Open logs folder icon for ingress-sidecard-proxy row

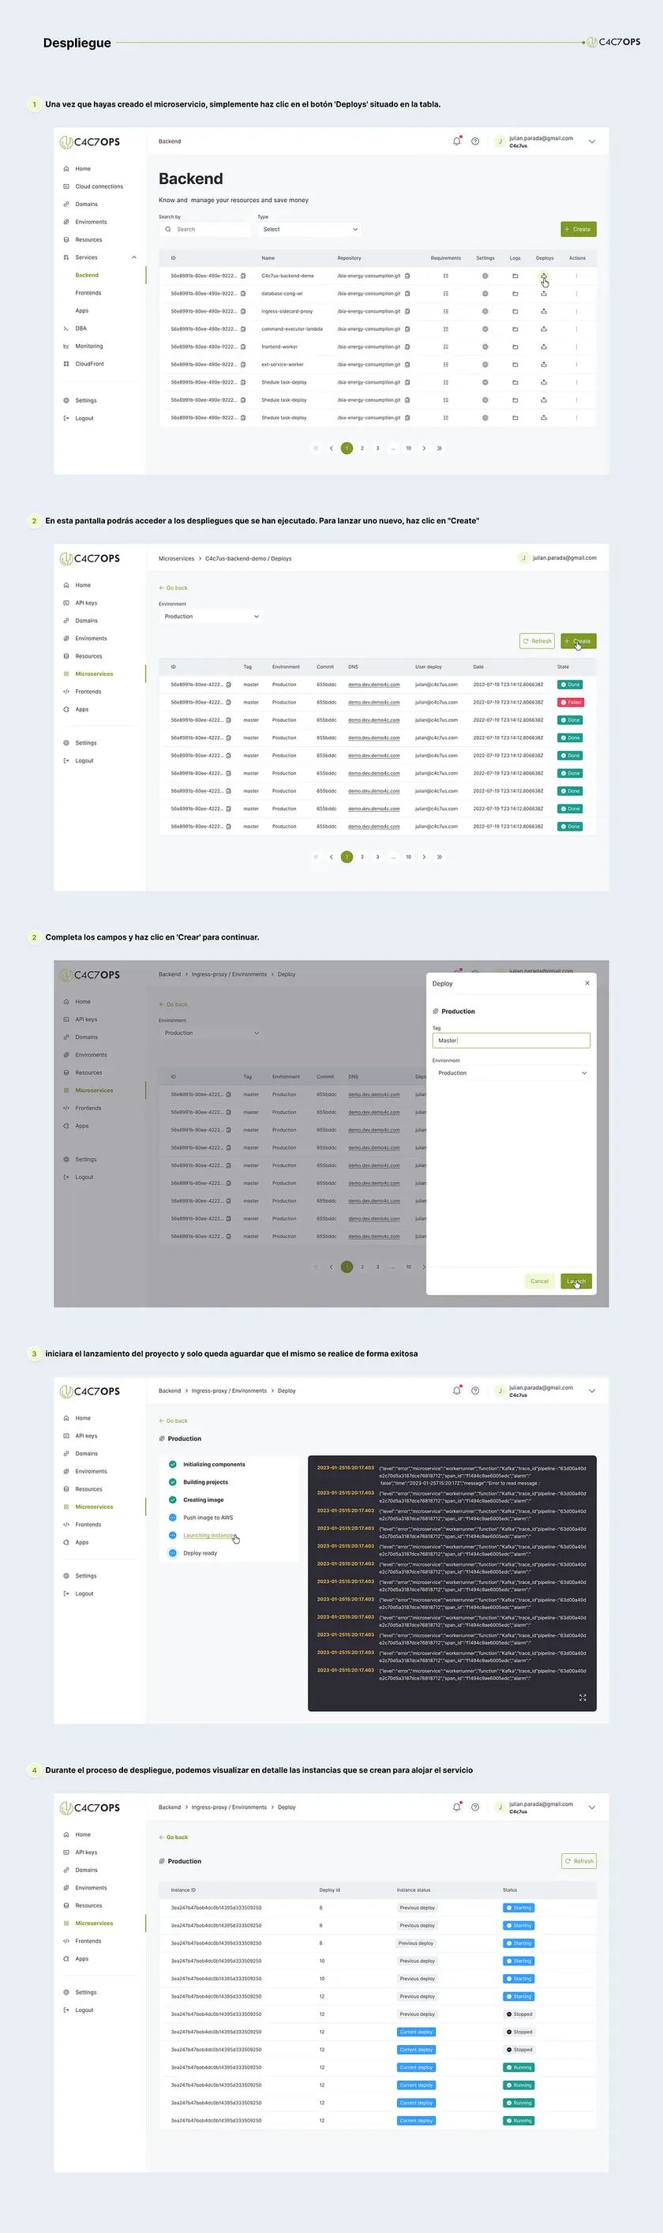click(515, 311)
